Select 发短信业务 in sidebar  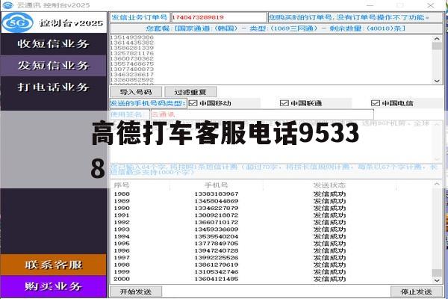tap(54, 66)
